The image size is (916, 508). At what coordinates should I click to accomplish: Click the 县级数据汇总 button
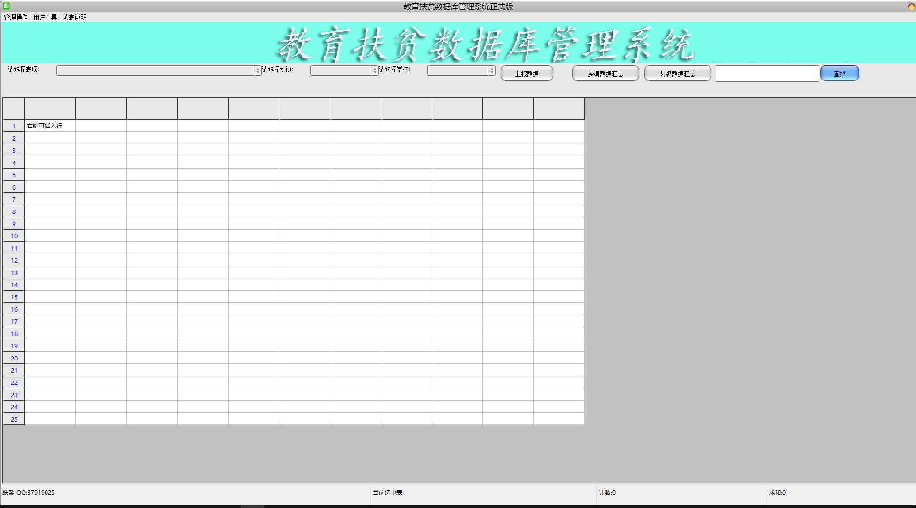coord(677,73)
